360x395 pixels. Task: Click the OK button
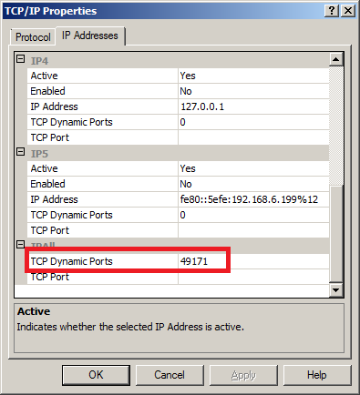coord(96,375)
